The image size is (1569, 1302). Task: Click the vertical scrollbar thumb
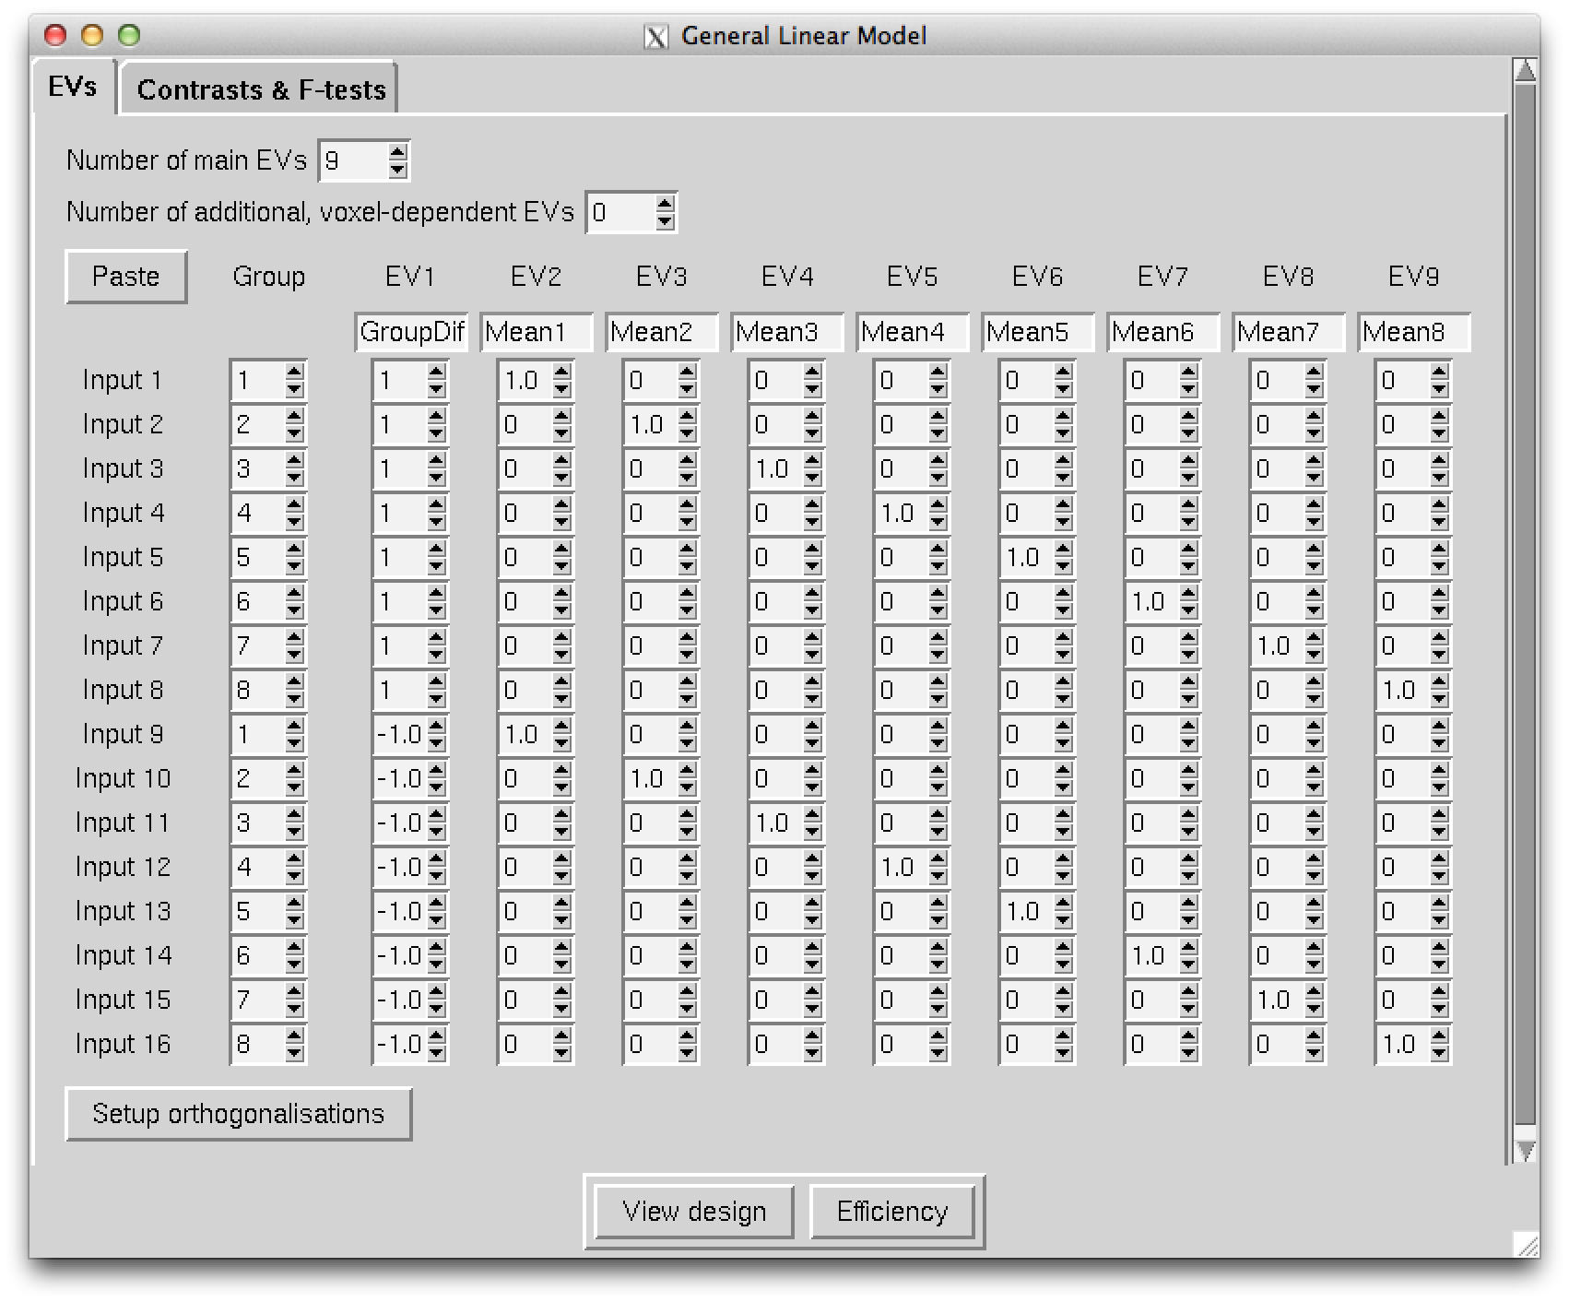pyautogui.click(x=1526, y=604)
